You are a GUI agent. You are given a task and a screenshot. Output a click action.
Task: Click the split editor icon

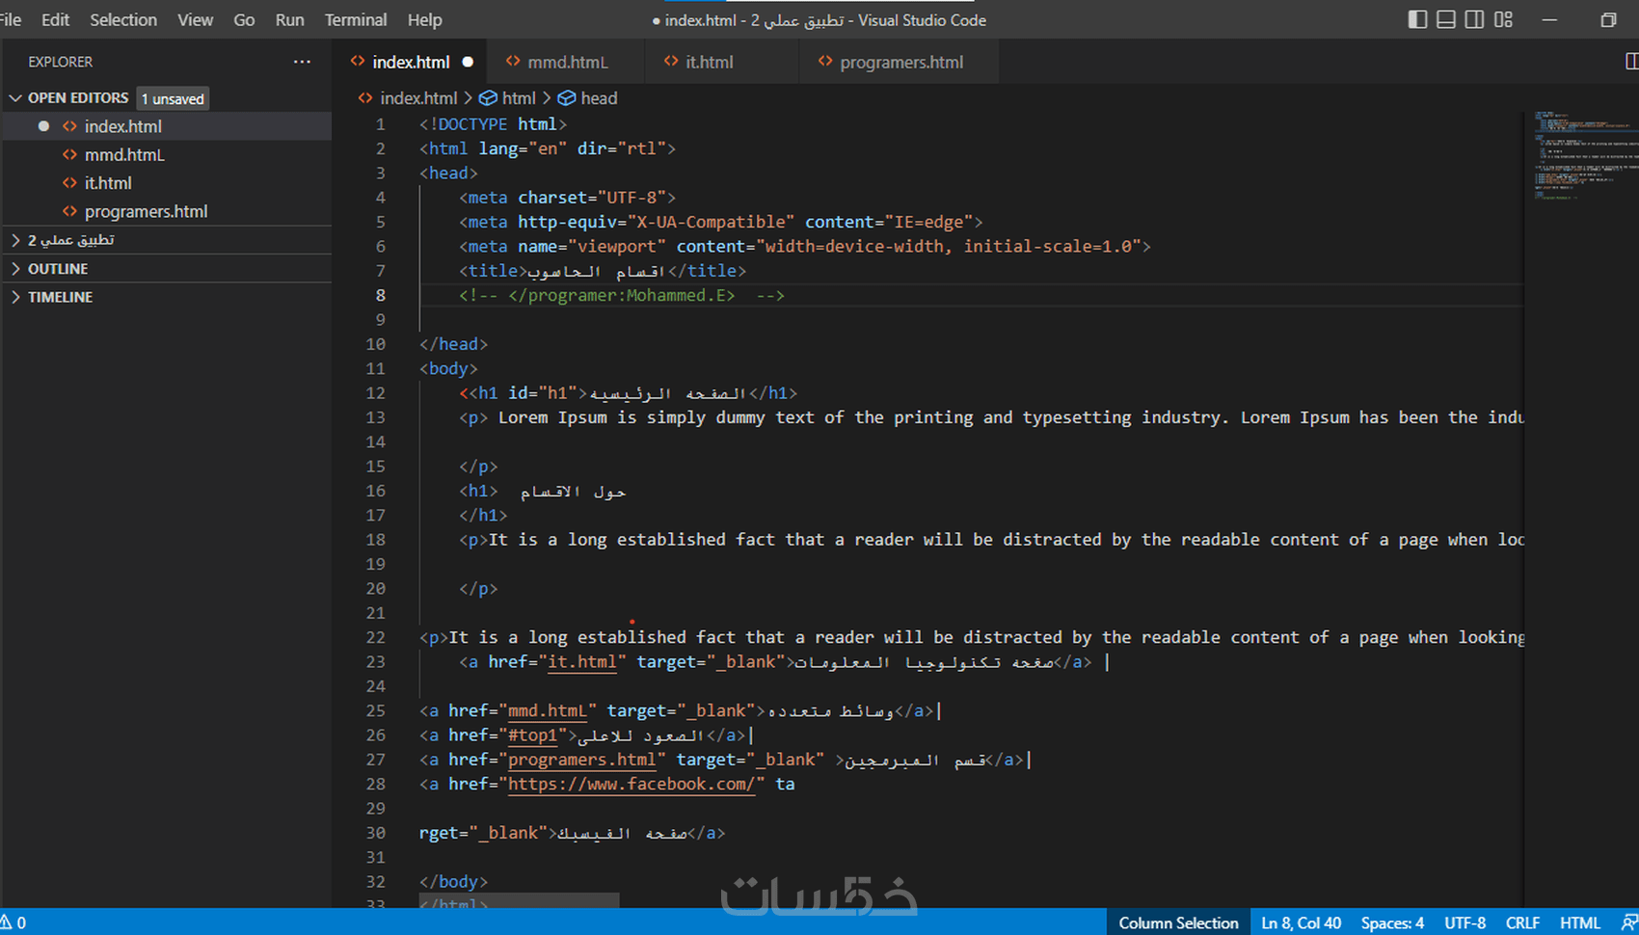point(1630,62)
